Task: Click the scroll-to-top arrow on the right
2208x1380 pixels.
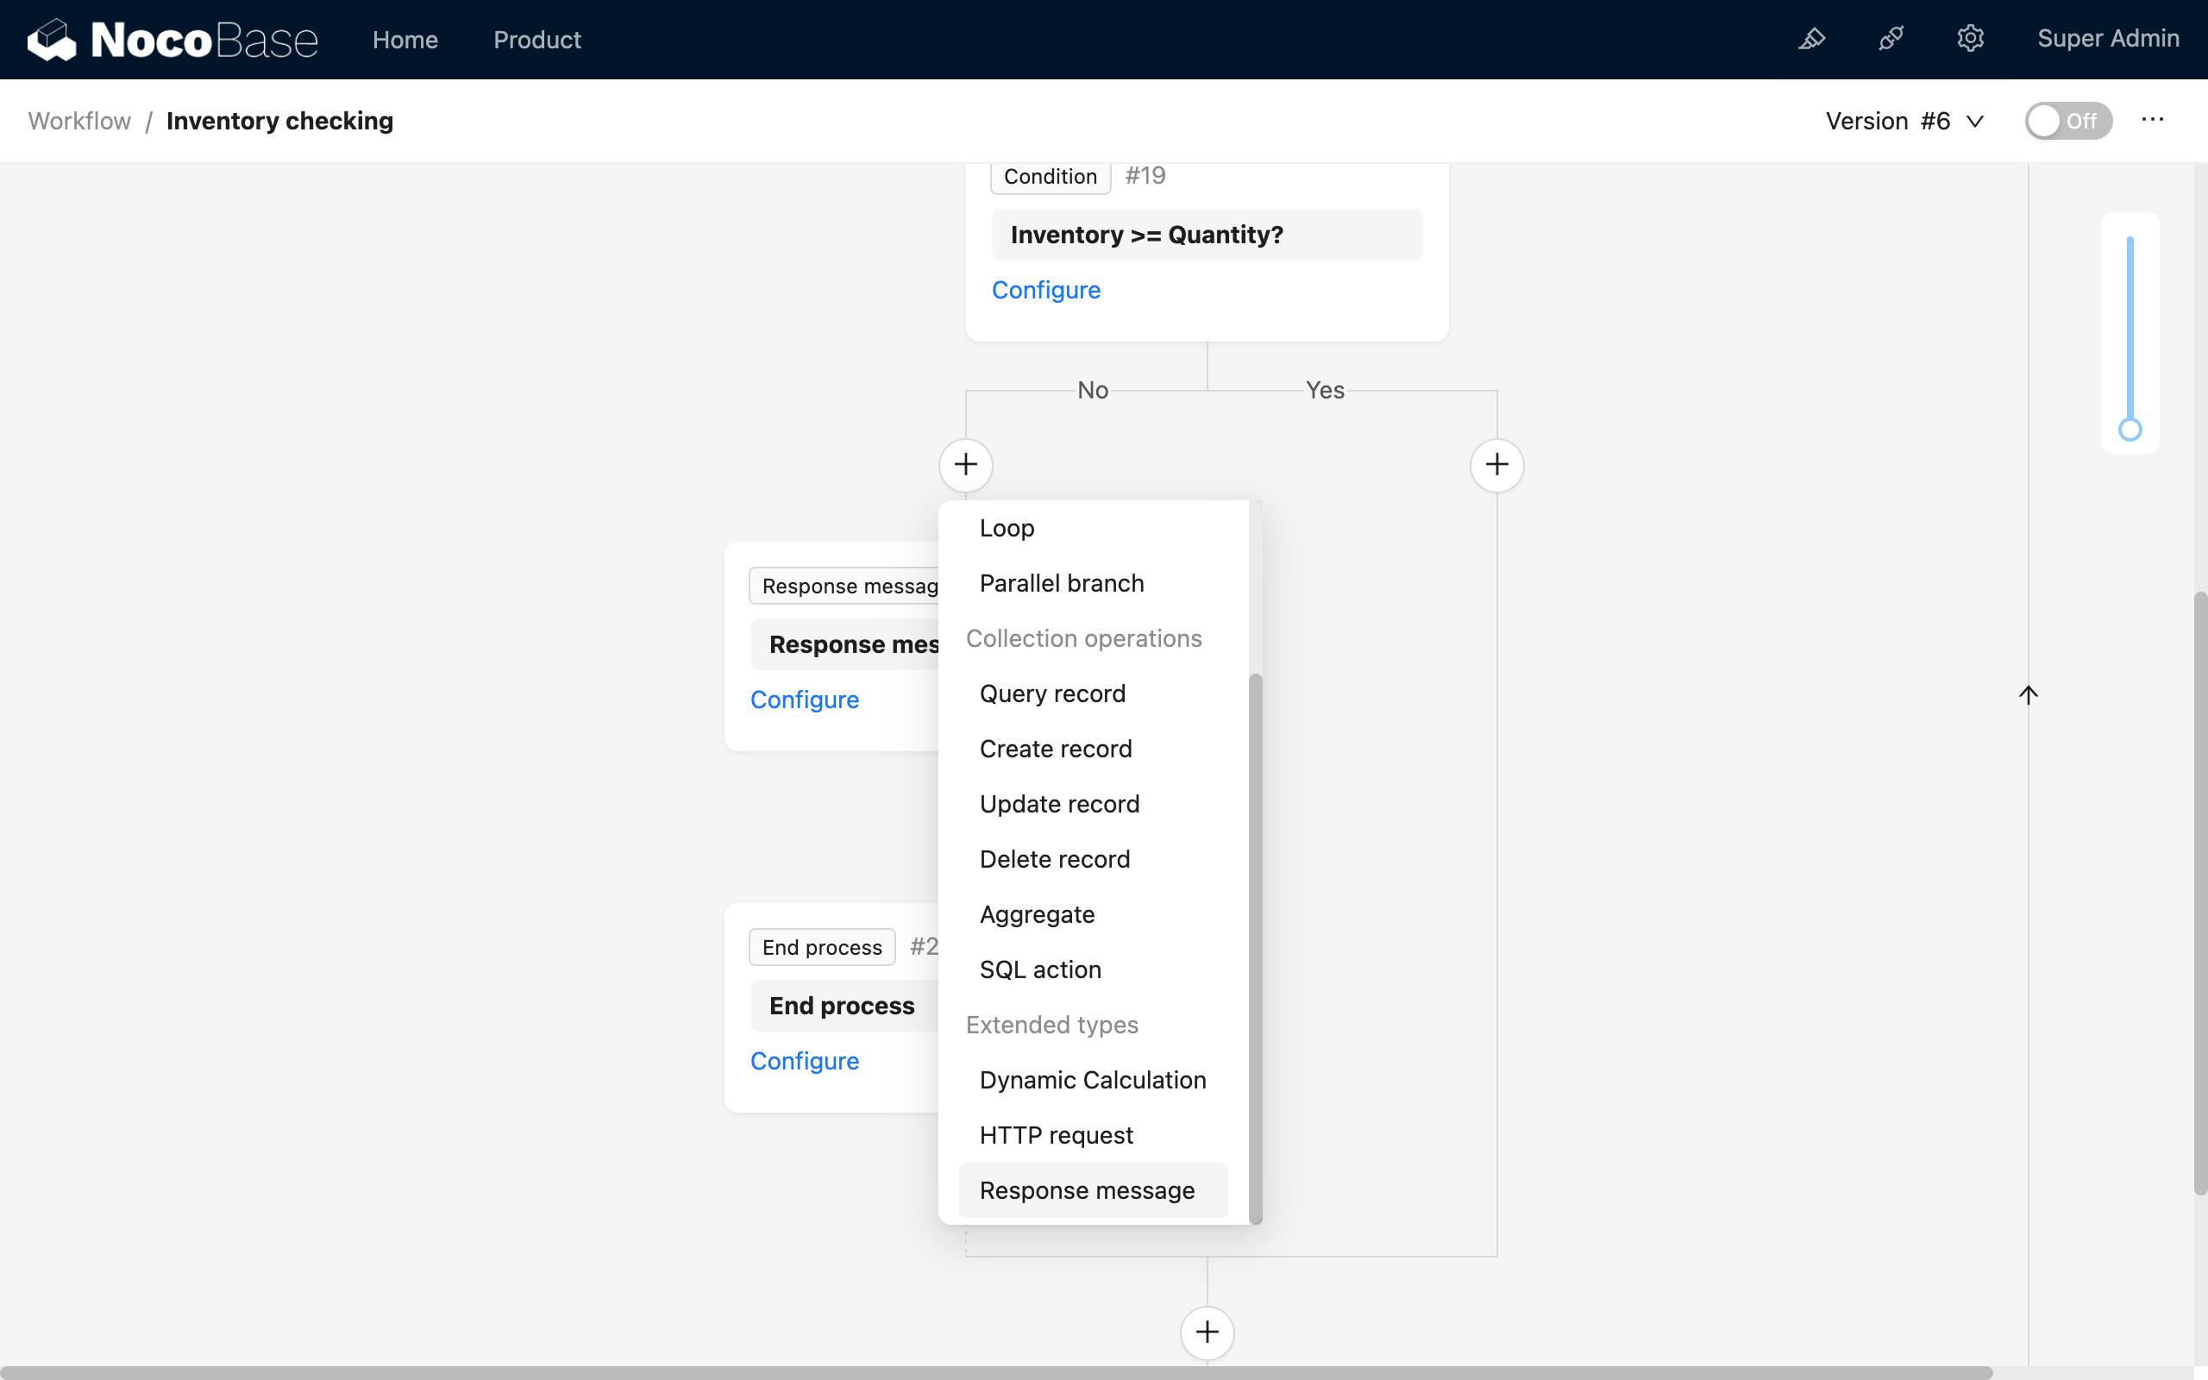Action: (2029, 694)
